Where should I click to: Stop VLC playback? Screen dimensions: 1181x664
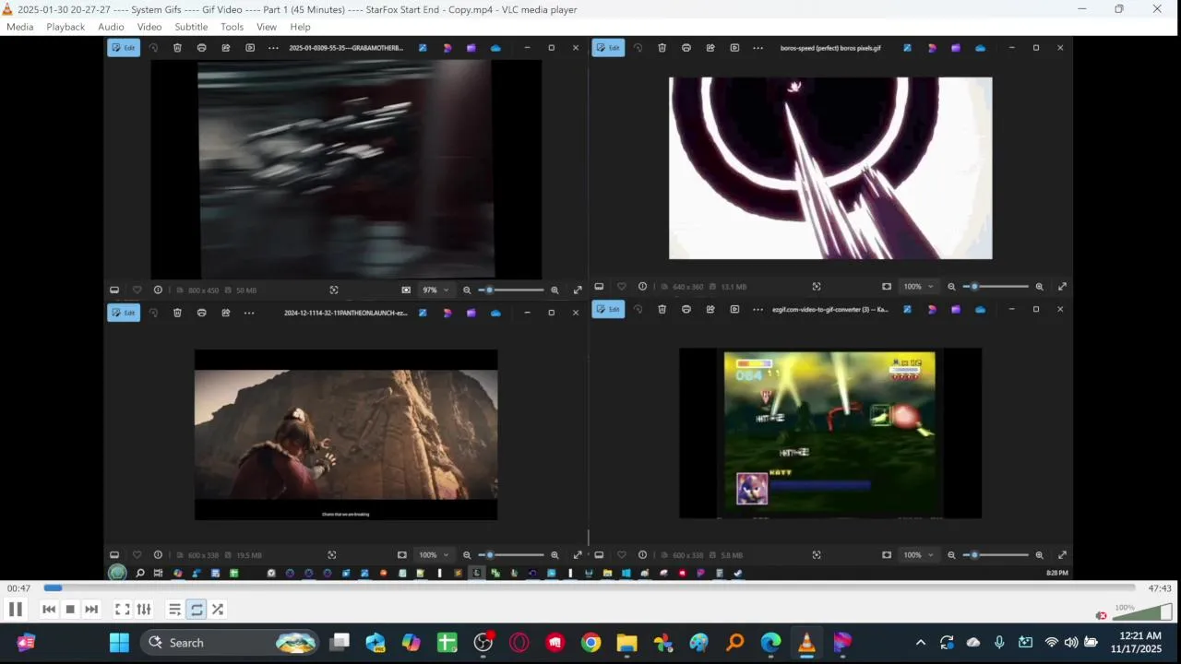click(x=70, y=609)
